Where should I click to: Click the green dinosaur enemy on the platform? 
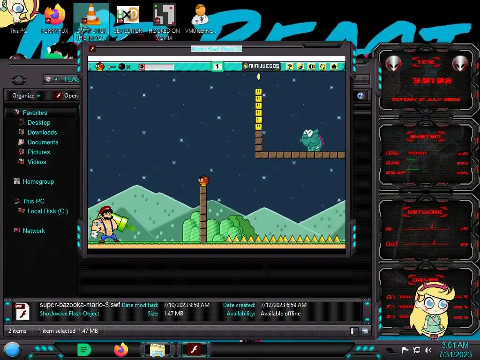pos(312,140)
